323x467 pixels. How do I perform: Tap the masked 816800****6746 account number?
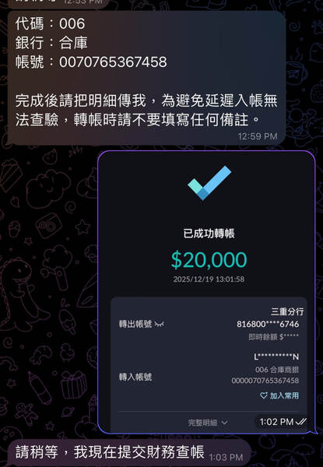pos(268,324)
